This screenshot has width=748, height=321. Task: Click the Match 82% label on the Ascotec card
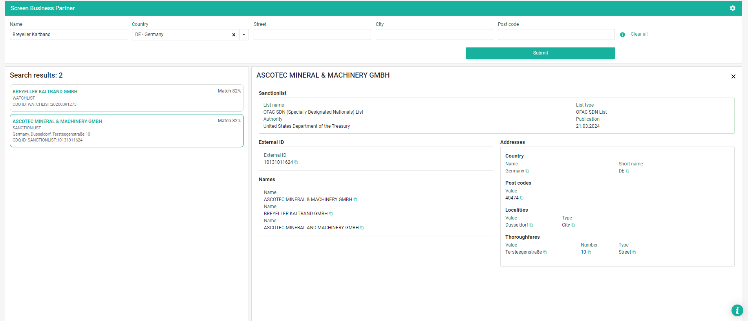(x=229, y=121)
